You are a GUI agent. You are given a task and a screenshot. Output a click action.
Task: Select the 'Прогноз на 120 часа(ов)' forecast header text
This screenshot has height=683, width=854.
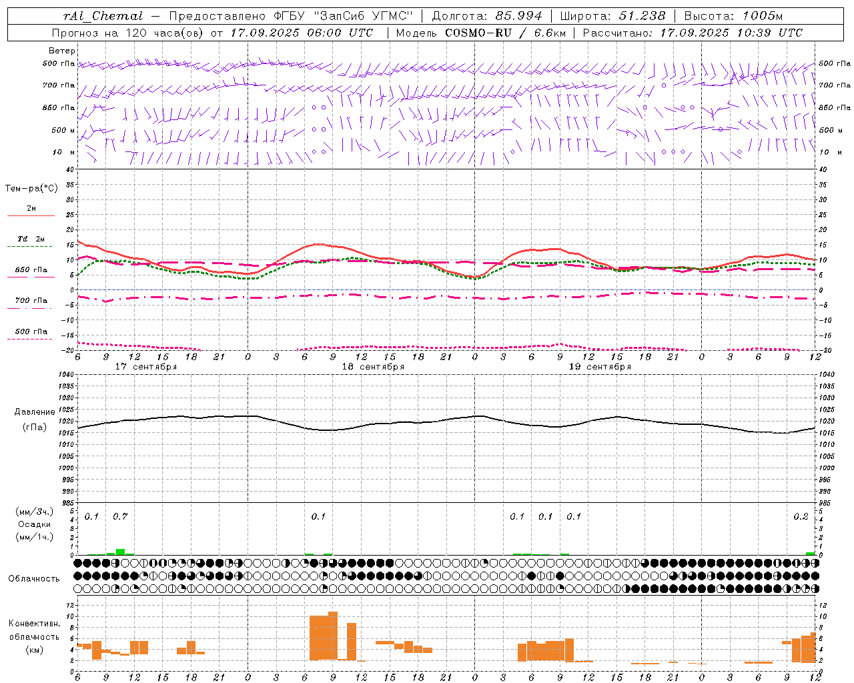128,33
